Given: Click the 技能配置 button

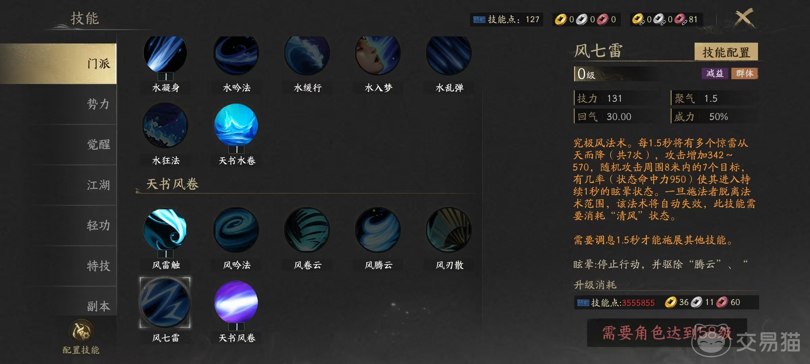Looking at the screenshot, I should pyautogui.click(x=726, y=52).
